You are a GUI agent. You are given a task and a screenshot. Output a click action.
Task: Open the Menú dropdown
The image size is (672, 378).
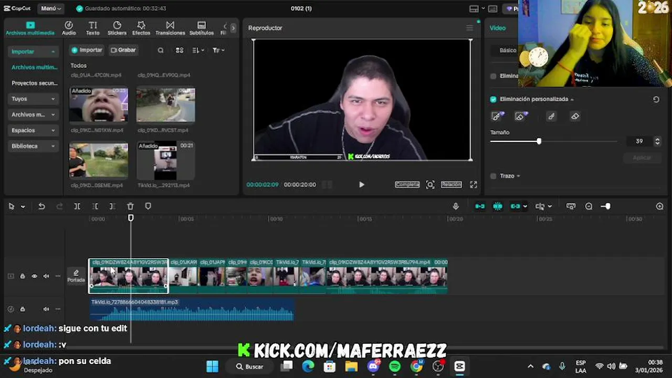[51, 8]
